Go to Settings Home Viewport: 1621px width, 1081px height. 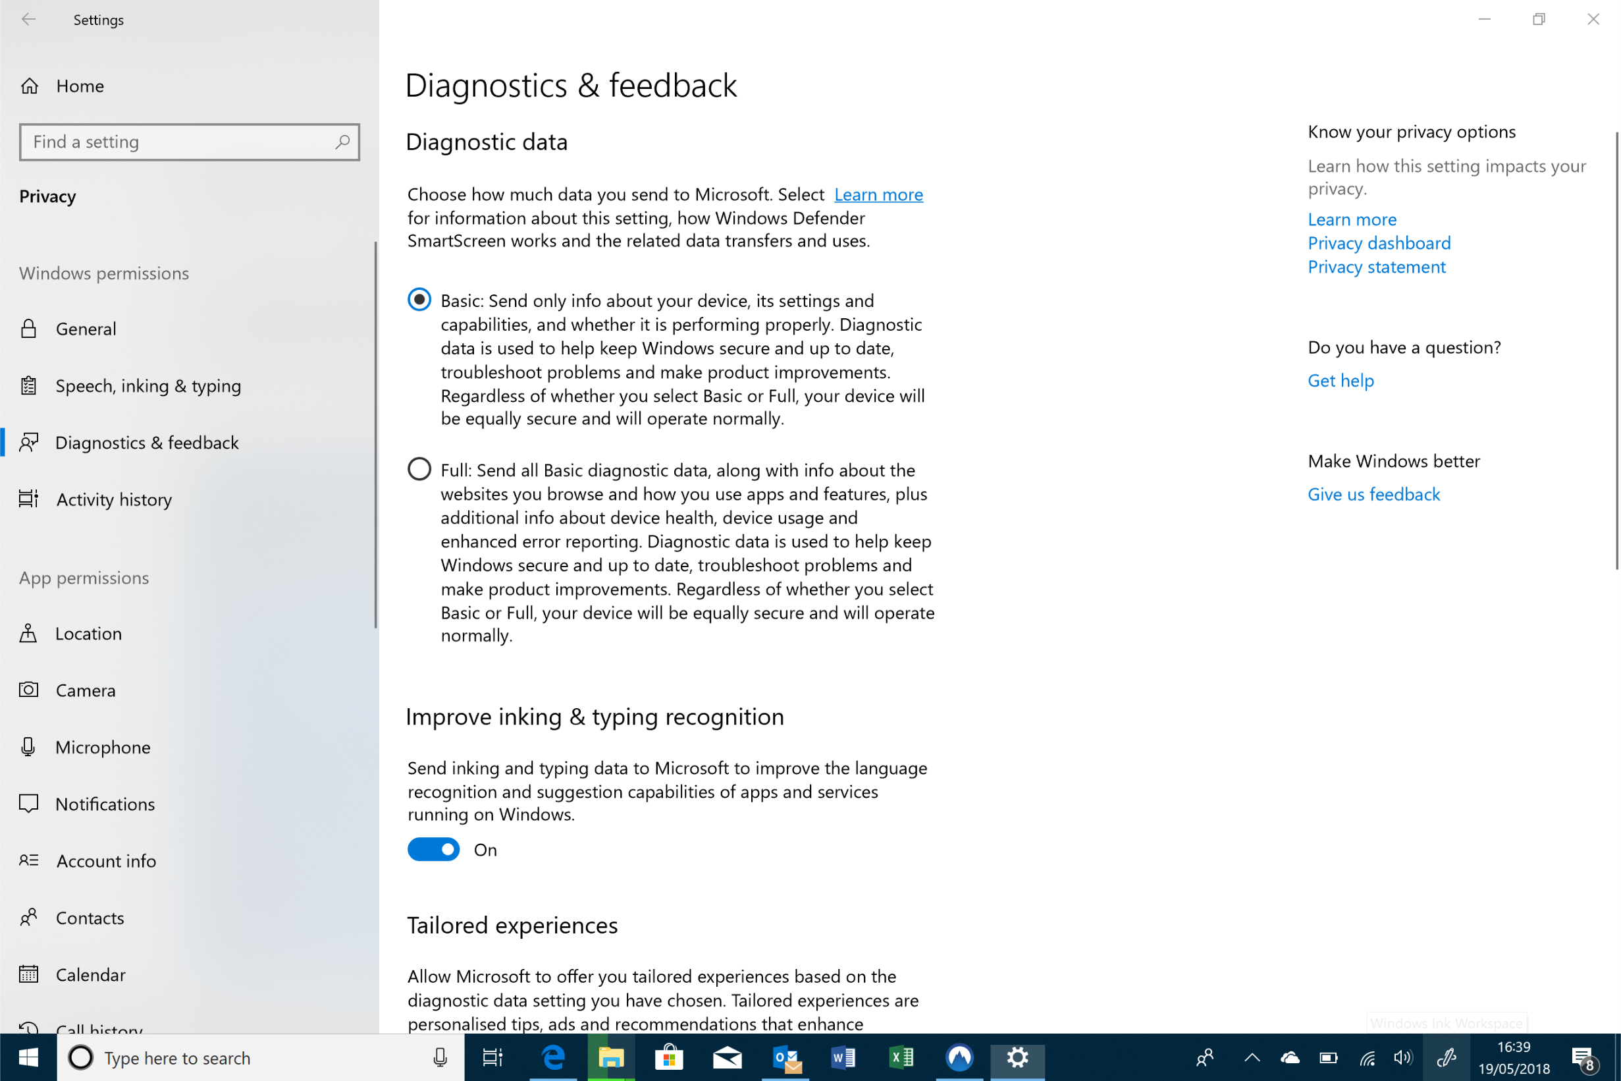click(x=79, y=86)
